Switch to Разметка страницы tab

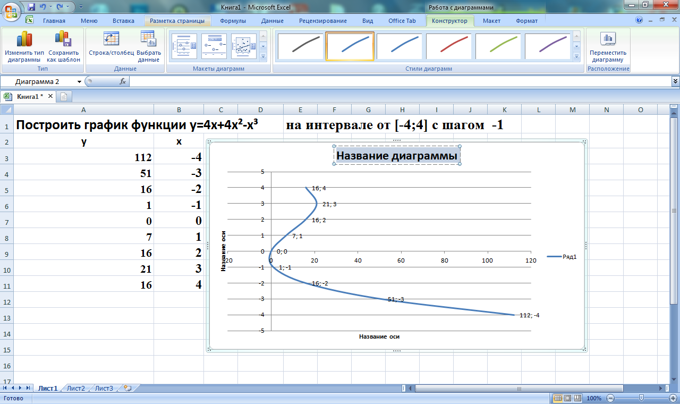(x=177, y=21)
